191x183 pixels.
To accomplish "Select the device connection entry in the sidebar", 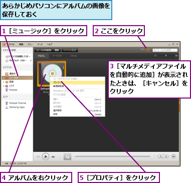I will [x=18, y=57].
